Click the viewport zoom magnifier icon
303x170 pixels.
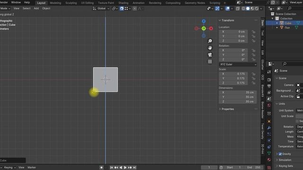[x=210, y=41]
